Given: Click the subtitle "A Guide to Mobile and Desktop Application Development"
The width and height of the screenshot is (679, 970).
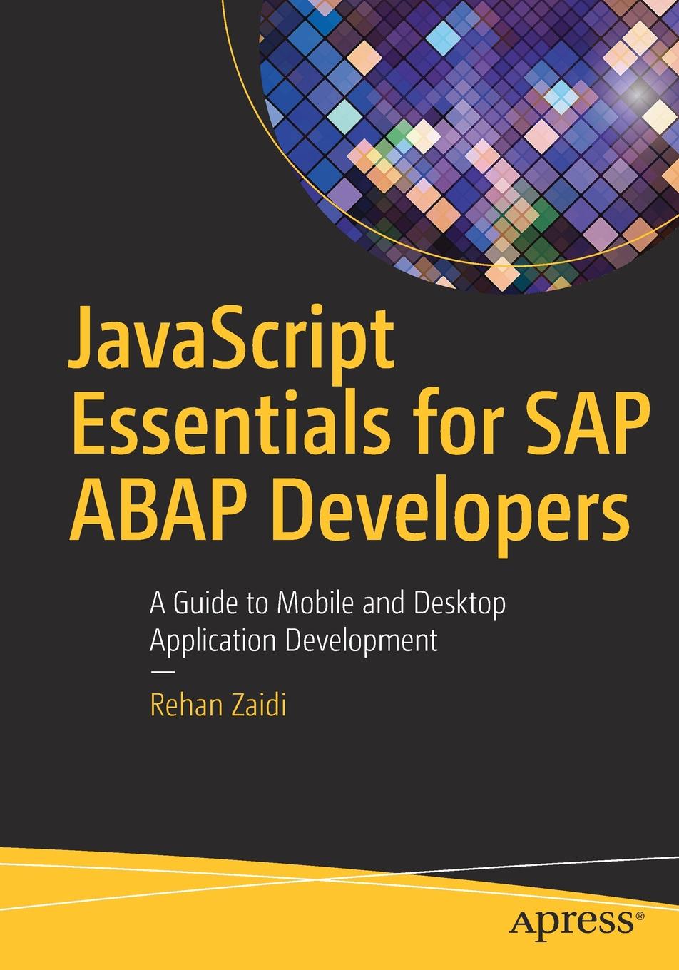Looking at the screenshot, I should [327, 622].
